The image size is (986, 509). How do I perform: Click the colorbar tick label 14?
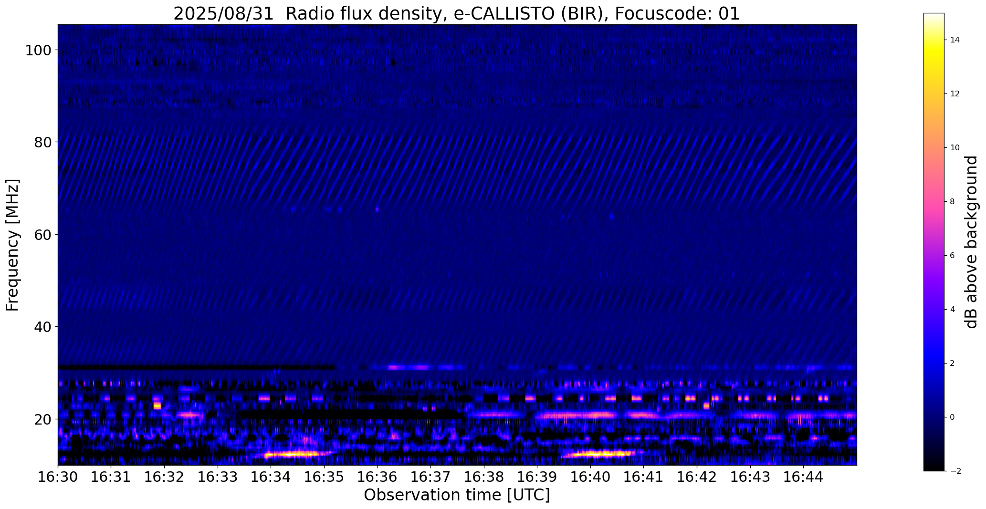coord(955,40)
